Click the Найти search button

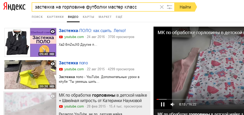(185, 7)
